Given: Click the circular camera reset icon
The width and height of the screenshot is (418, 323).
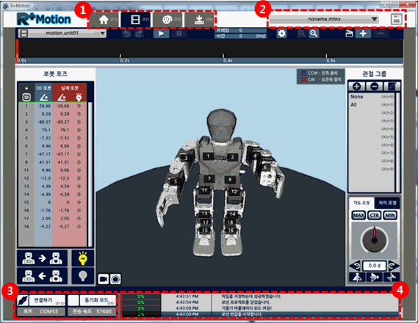Looking at the screenshot, I should coord(115,279).
